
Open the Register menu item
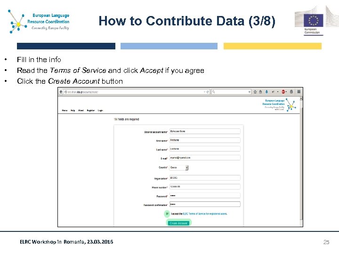pos(91,111)
